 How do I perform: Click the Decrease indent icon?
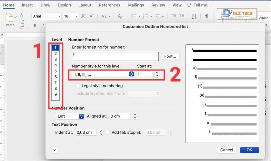(173, 16)
